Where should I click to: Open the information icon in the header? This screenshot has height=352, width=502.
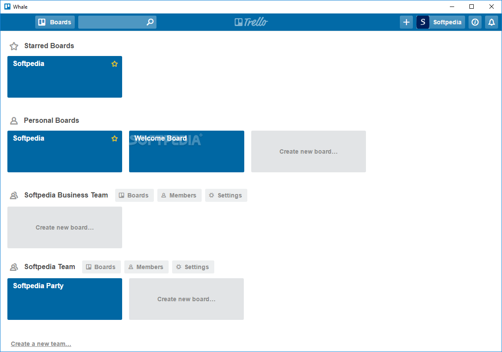[475, 22]
